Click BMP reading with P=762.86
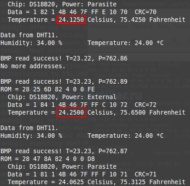The height and width of the screenshot is (186, 190). tap(64, 58)
